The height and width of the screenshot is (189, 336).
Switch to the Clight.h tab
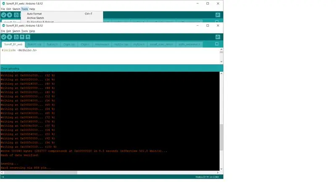[x=85, y=45]
